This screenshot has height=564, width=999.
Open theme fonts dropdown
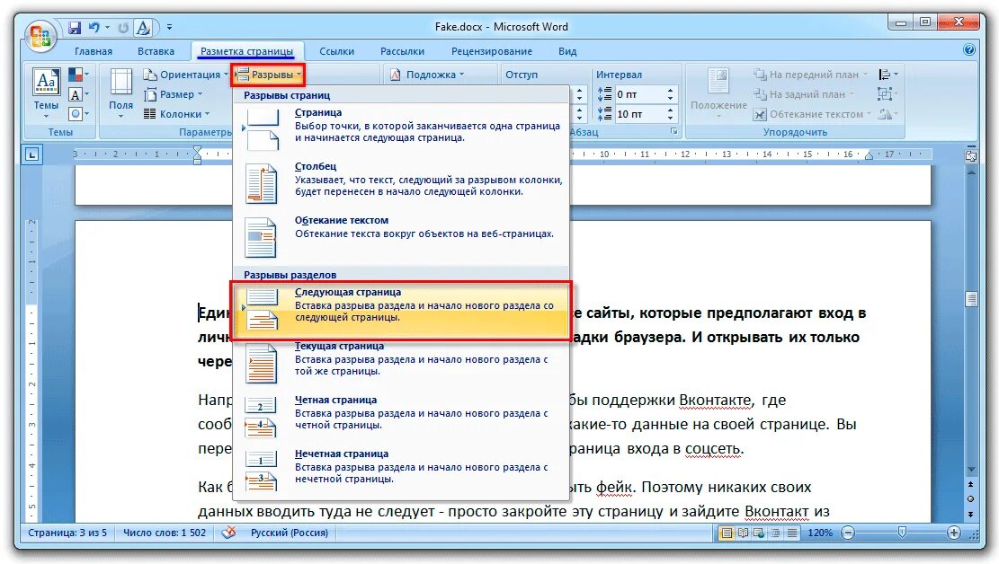(78, 94)
